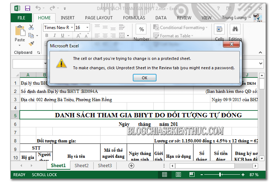Click the Bottom Align icon
This screenshot has height=184, width=271.
pyautogui.click(x=113, y=28)
